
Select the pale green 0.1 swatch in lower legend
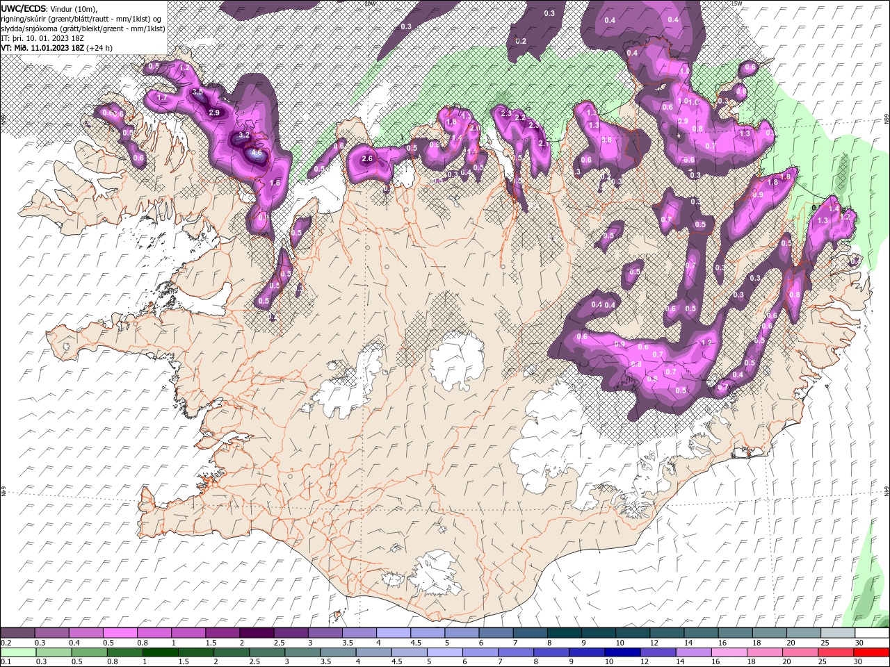tap(18, 652)
